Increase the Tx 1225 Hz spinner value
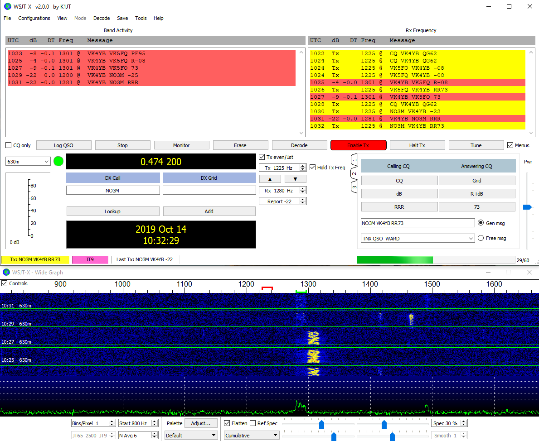 303,166
